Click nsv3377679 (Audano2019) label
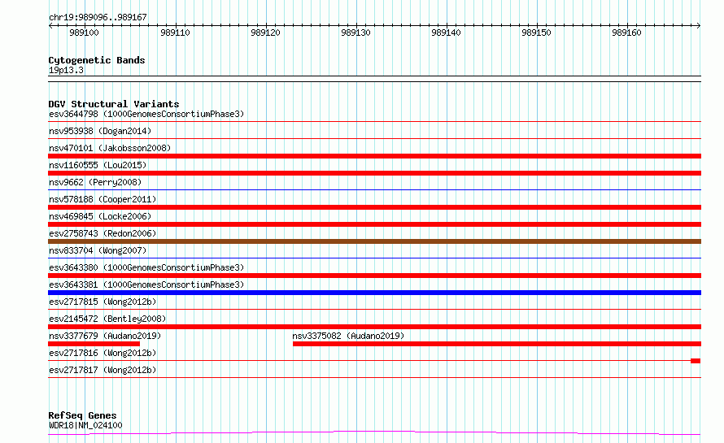 pos(105,336)
